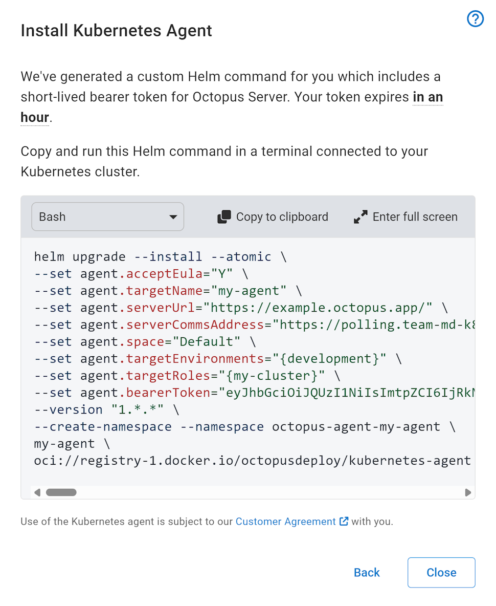
Task: Click the 'Copy to clipboard' label
Action: (281, 217)
